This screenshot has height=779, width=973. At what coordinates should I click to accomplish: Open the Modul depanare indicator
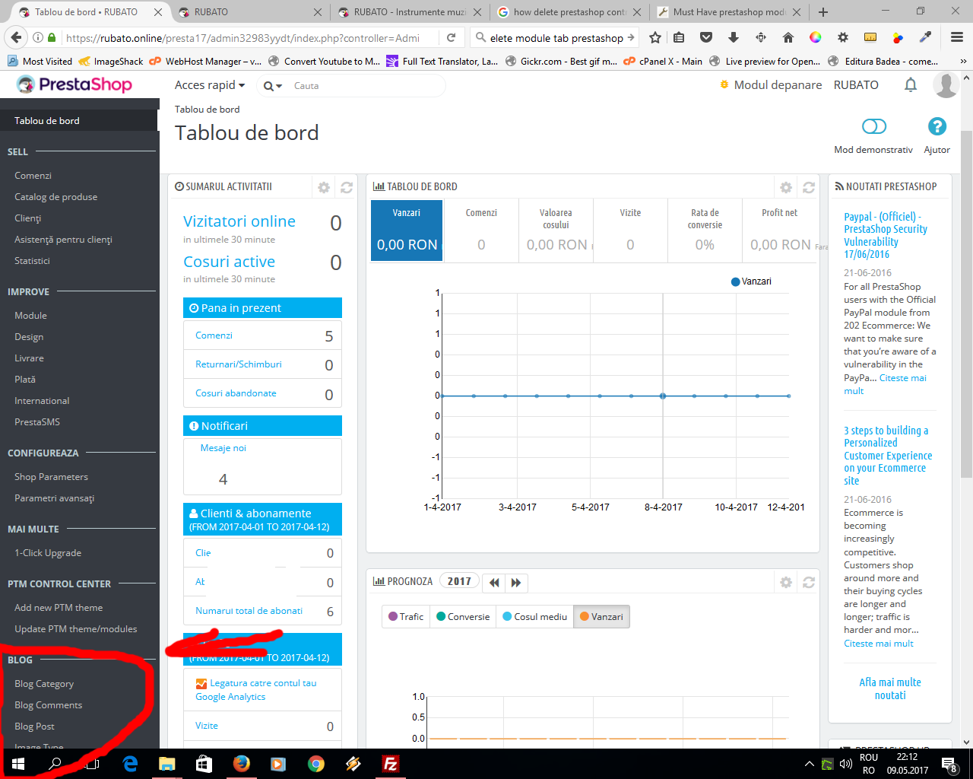pyautogui.click(x=771, y=85)
